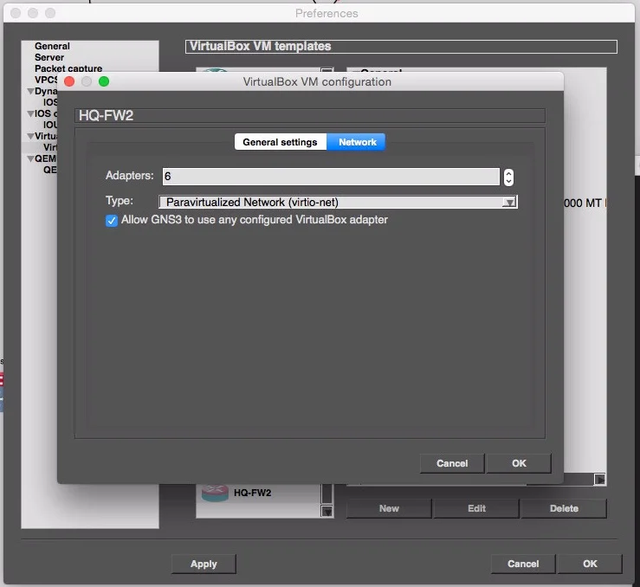This screenshot has height=587, width=640.
Task: Collapse the VirtualBox tree section
Action: click(30, 136)
